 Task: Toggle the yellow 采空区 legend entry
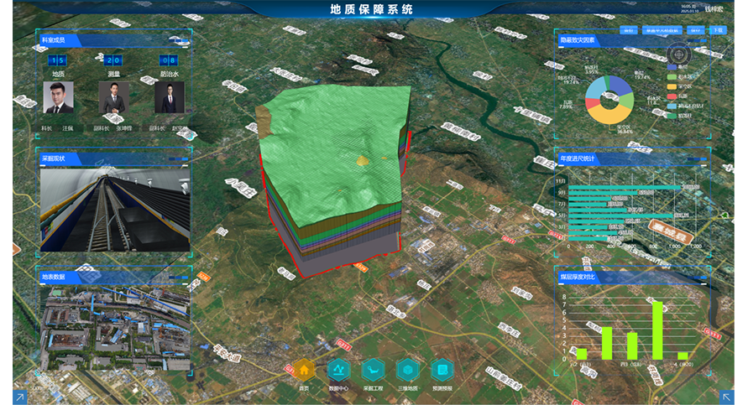point(671,86)
